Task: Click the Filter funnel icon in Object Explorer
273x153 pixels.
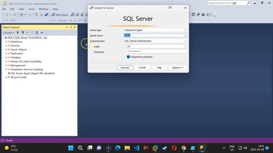Action: click(x=32, y=32)
